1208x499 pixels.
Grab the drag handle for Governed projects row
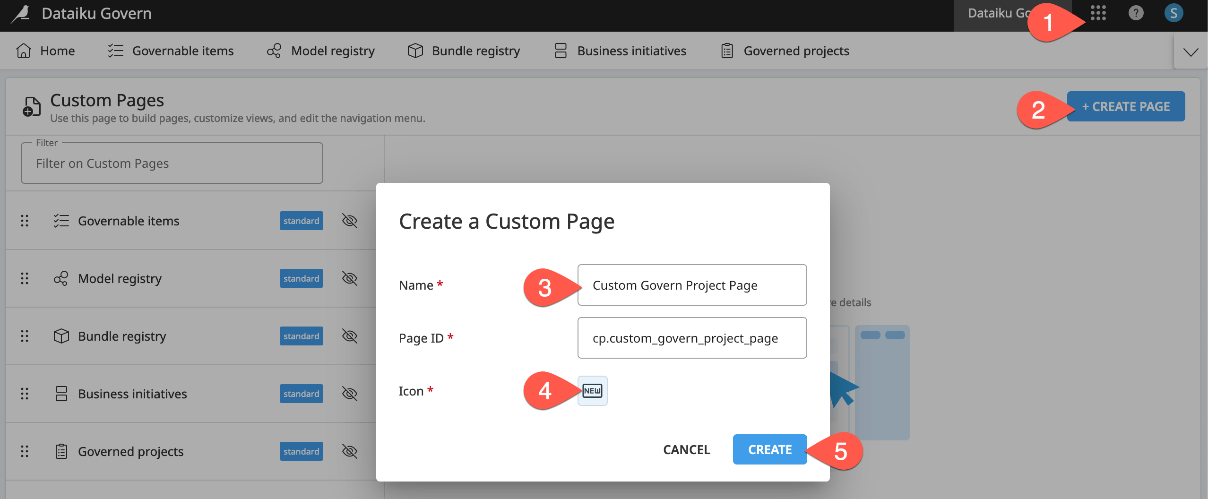pyautogui.click(x=25, y=451)
